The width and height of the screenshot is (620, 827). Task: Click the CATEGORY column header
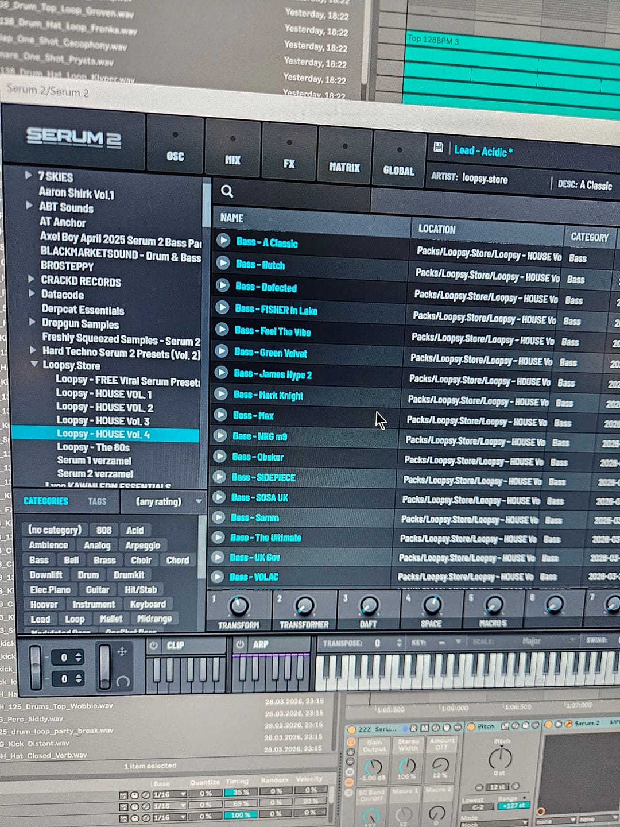(590, 237)
